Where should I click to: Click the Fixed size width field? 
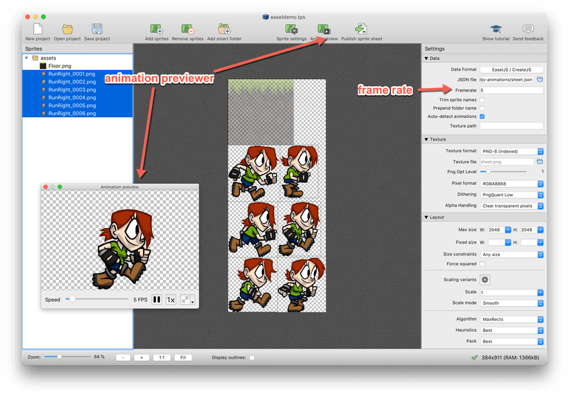(x=497, y=242)
